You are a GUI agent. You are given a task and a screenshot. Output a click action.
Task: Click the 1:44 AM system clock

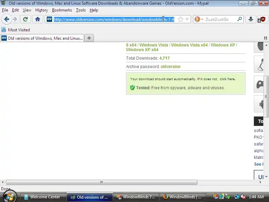[x=256, y=197]
